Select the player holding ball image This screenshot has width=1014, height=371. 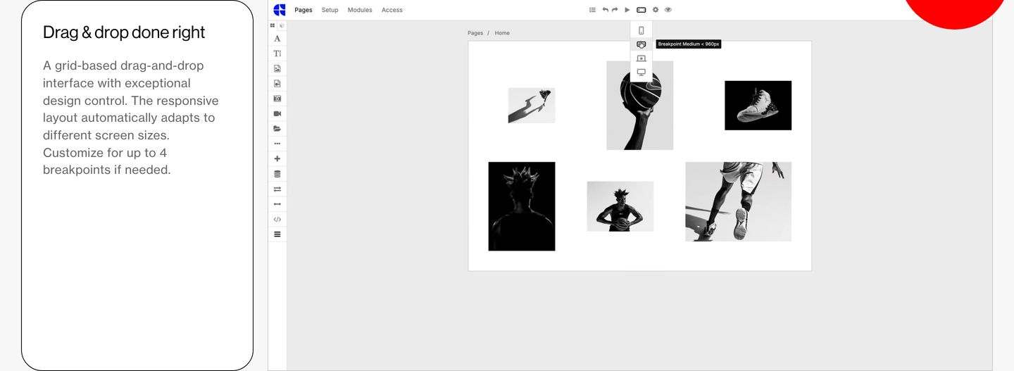click(620, 206)
